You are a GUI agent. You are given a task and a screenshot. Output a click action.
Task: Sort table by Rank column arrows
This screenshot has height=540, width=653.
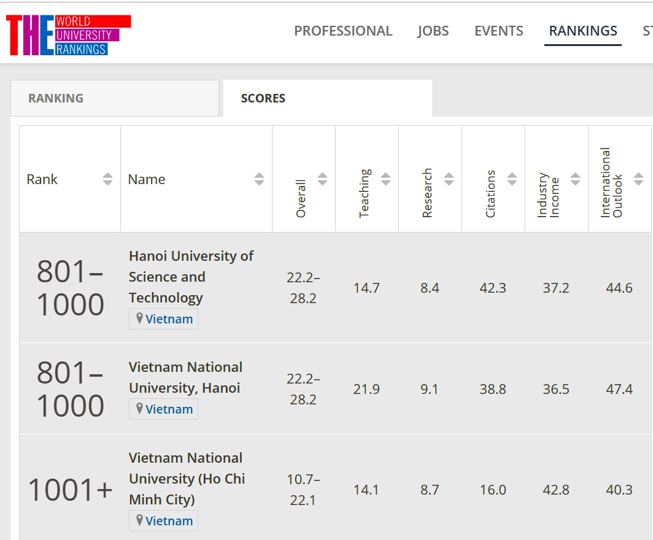pyautogui.click(x=107, y=179)
